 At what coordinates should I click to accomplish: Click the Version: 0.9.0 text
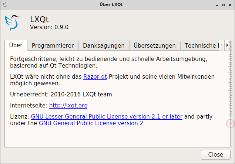point(49,27)
